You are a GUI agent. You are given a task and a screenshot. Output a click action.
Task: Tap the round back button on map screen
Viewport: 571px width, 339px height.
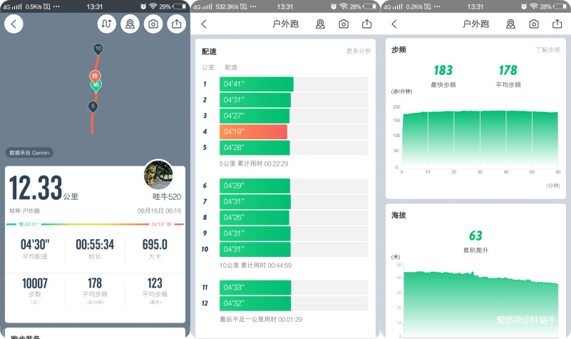pos(14,24)
